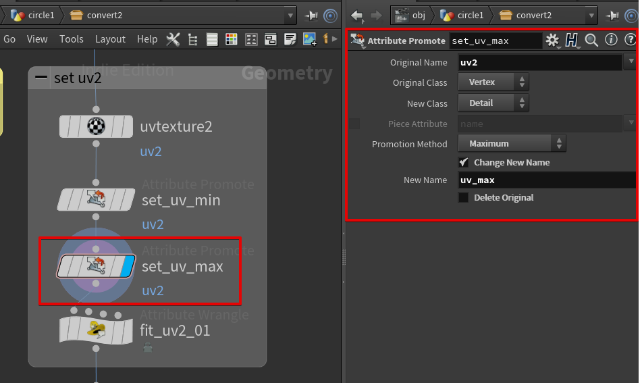Add a sticky note toolbar icon
Screen dimensions: 642x383
(290, 39)
